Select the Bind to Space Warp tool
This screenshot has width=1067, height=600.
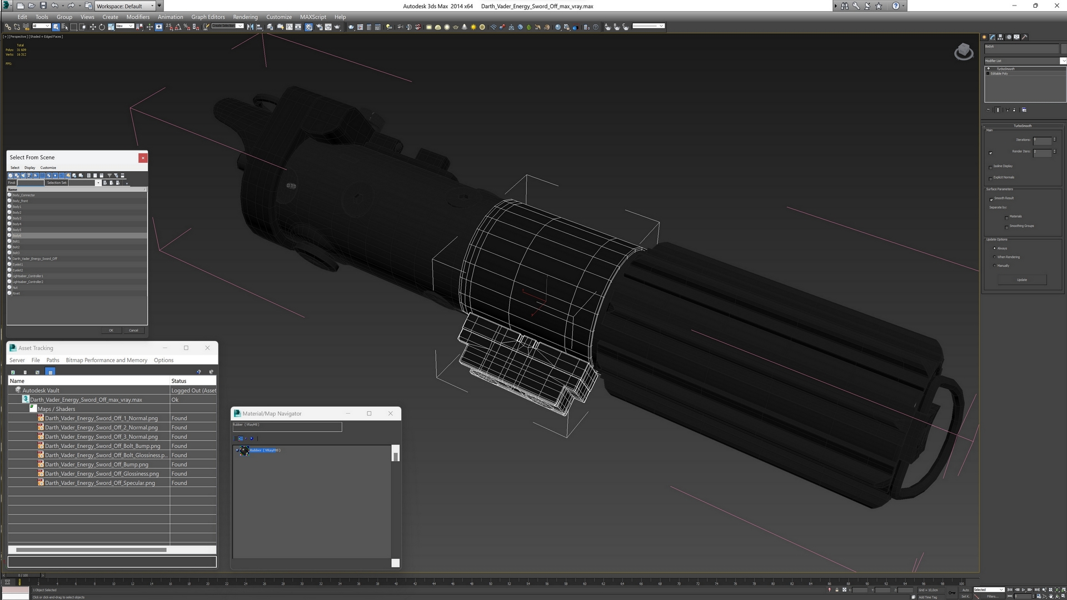[x=26, y=27]
